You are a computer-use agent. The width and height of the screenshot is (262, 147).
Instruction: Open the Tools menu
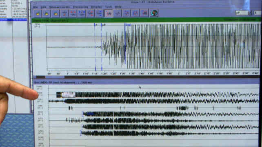[109, 7]
